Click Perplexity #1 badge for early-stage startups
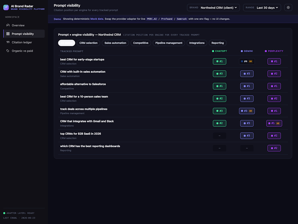 pyautogui.click(x=274, y=61)
